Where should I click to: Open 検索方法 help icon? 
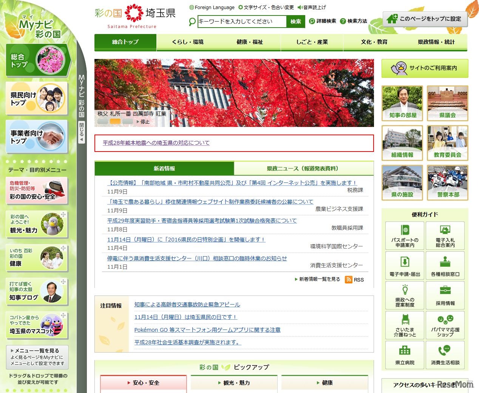343,21
